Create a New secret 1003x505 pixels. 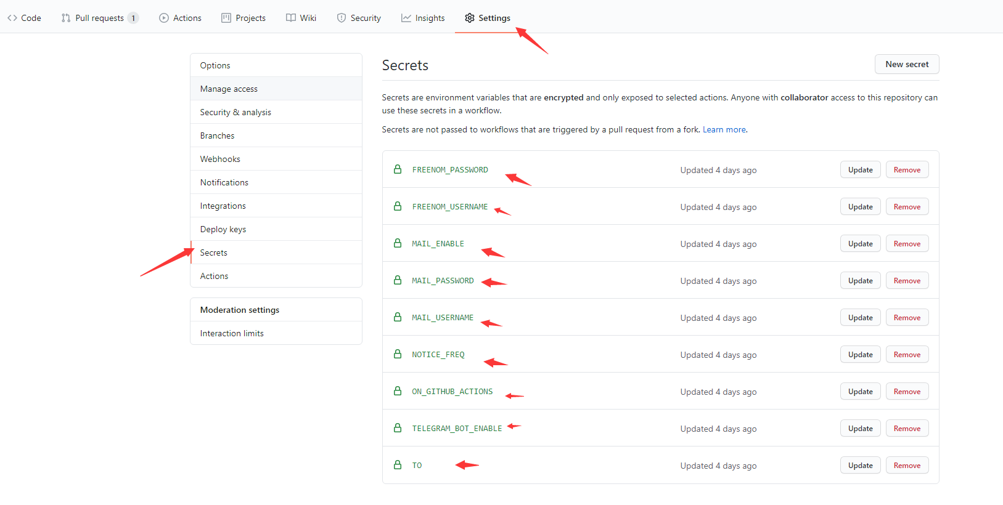pos(906,64)
